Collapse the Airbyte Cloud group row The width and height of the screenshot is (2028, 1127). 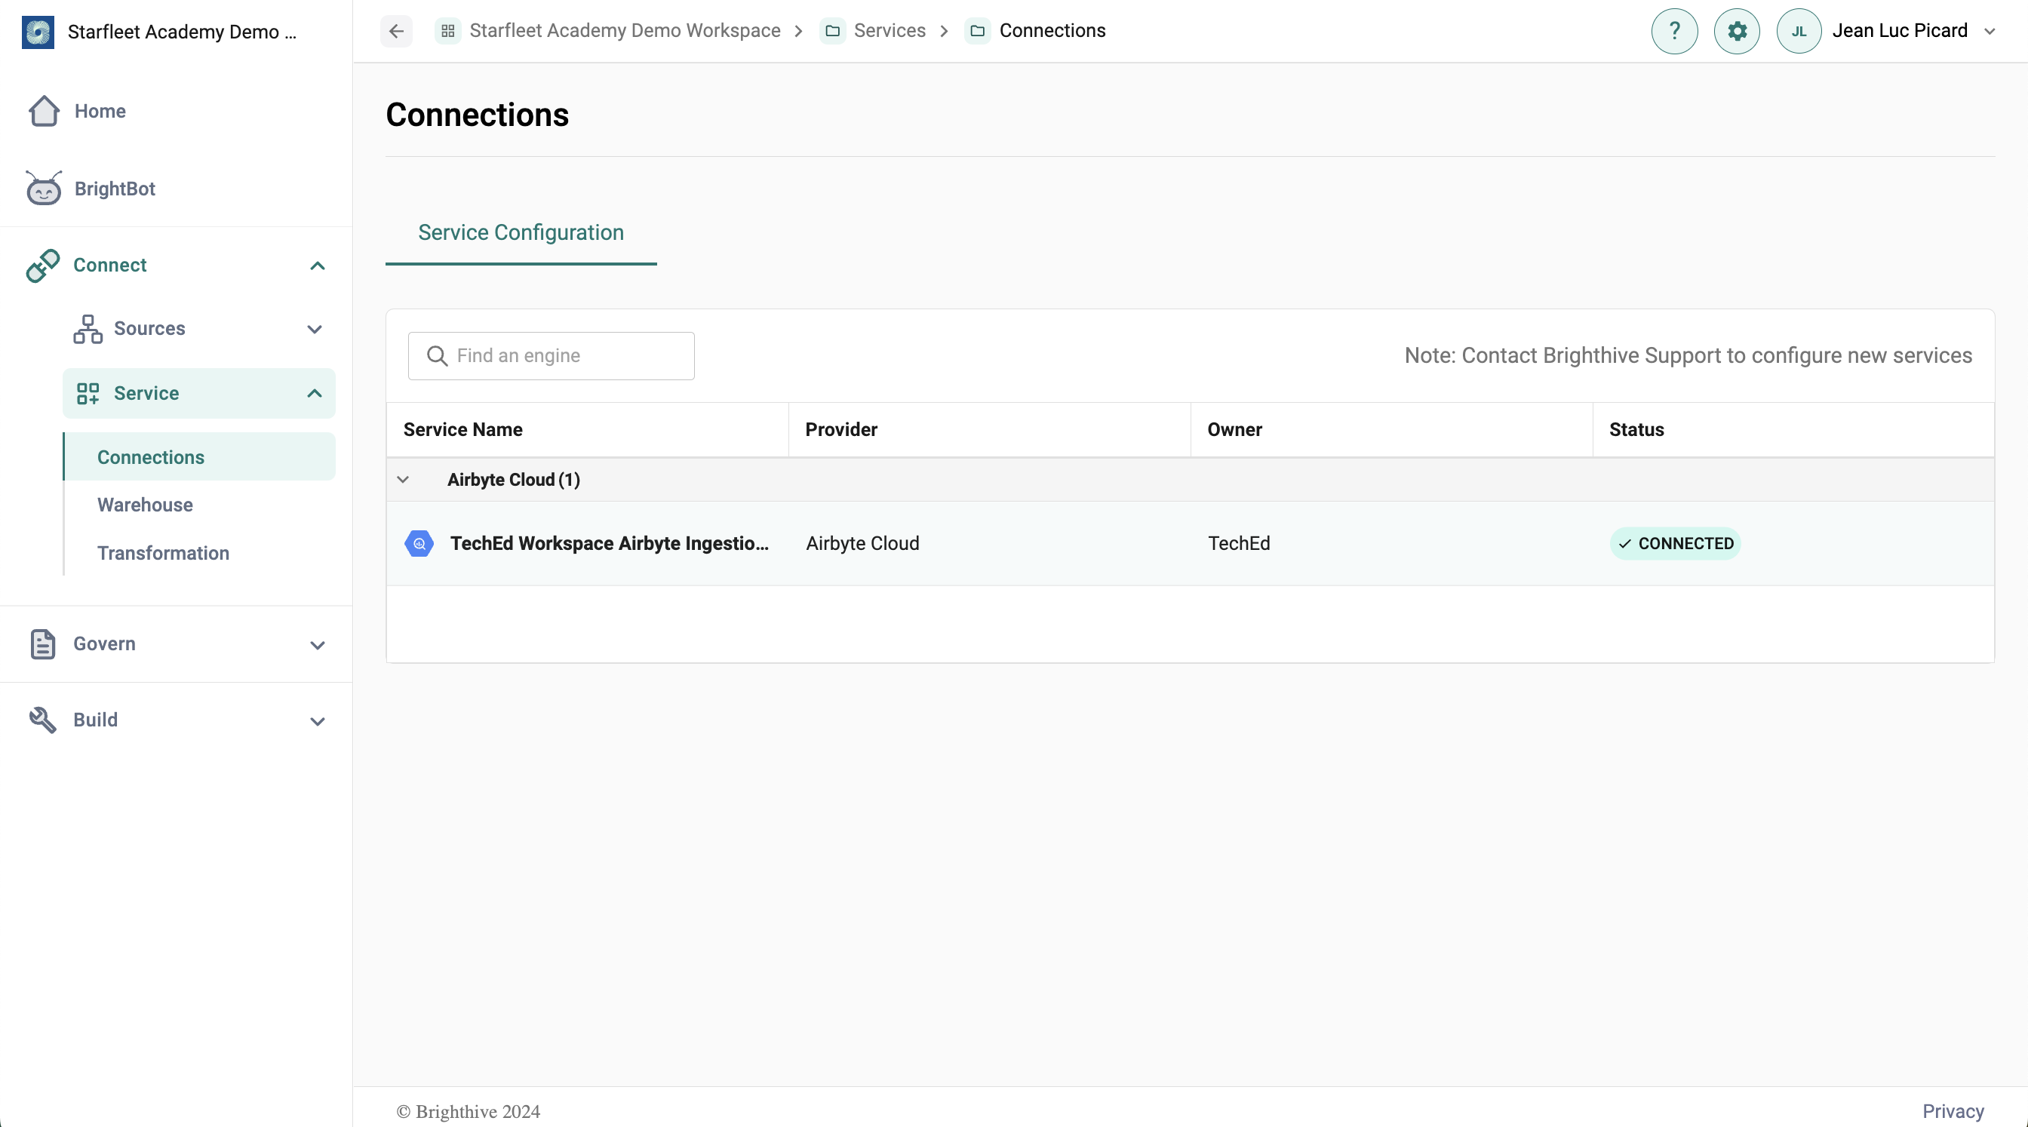(403, 479)
